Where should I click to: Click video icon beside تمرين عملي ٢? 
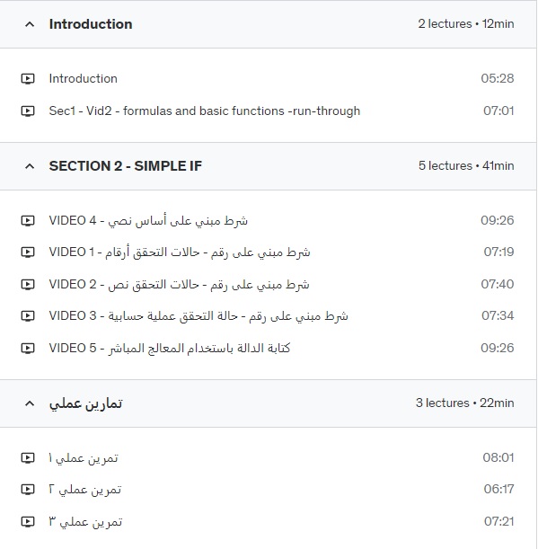click(x=28, y=489)
